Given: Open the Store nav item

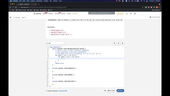Looking at the screenshot, I should (x=75, y=14).
